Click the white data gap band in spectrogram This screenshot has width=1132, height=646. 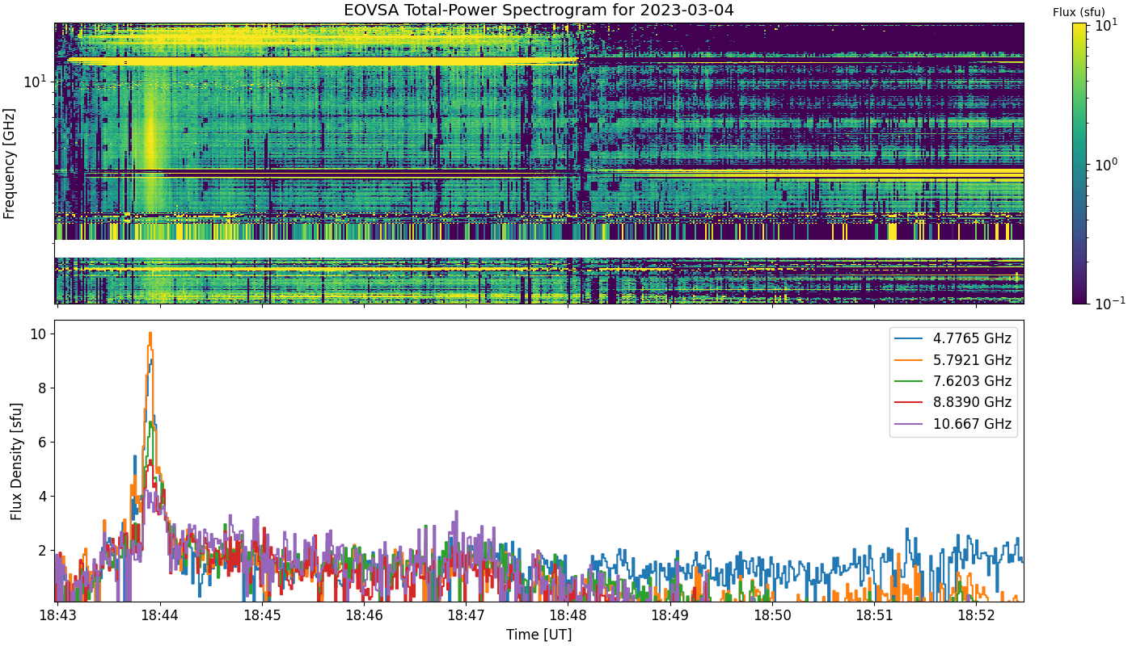[x=539, y=249]
